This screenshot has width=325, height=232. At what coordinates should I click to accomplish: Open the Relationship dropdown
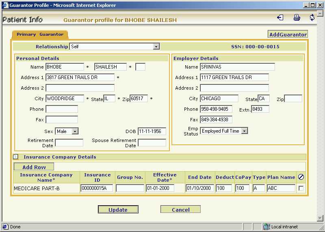click(x=156, y=46)
